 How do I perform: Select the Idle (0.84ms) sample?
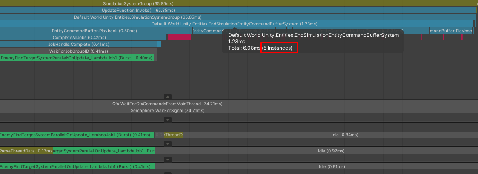330,135
